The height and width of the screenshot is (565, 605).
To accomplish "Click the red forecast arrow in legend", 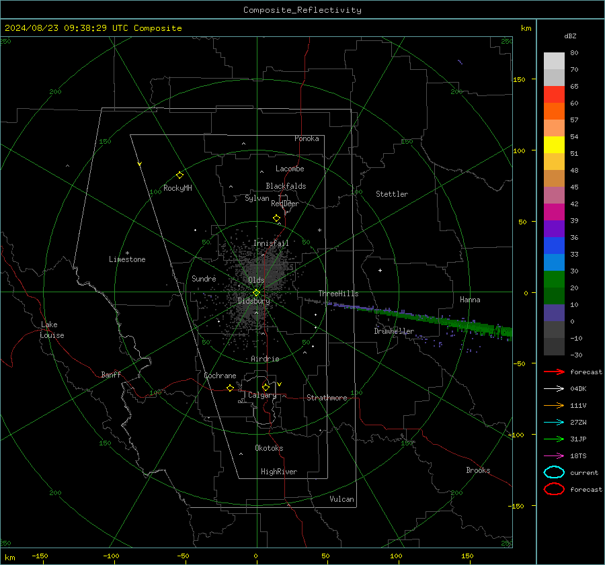I will click(x=554, y=372).
